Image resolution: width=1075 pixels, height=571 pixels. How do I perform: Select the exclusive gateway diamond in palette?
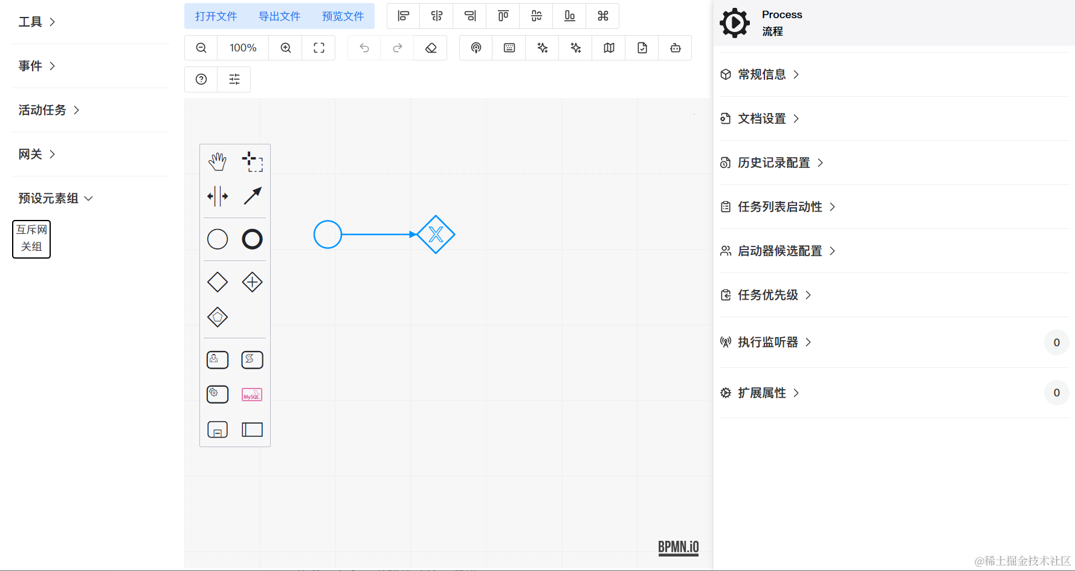coord(217,282)
